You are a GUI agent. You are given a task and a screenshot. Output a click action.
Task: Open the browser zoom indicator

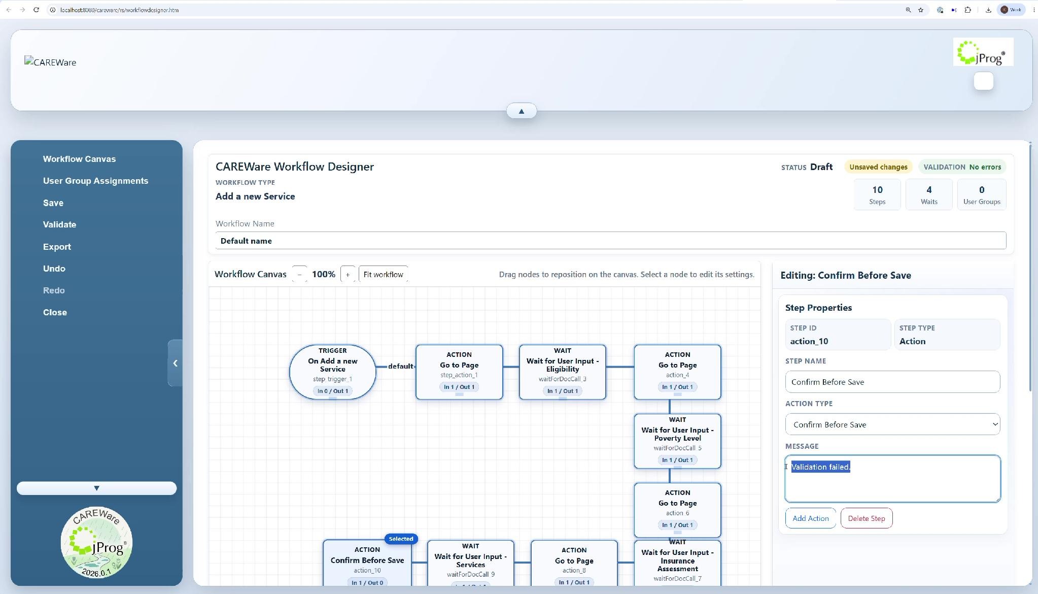[908, 10]
